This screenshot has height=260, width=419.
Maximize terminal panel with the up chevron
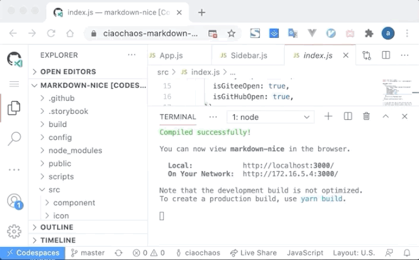(386, 116)
